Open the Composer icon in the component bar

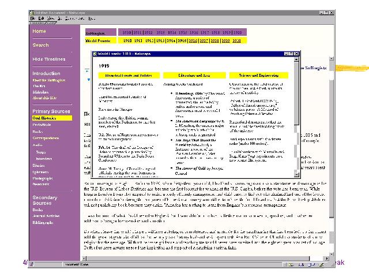point(321,265)
